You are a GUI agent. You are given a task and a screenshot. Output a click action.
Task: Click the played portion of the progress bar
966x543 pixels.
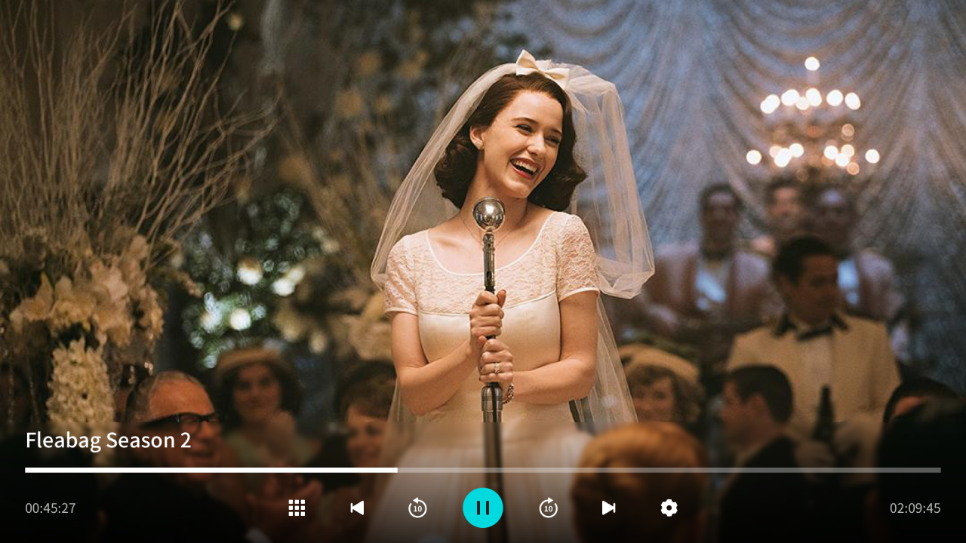(211, 470)
